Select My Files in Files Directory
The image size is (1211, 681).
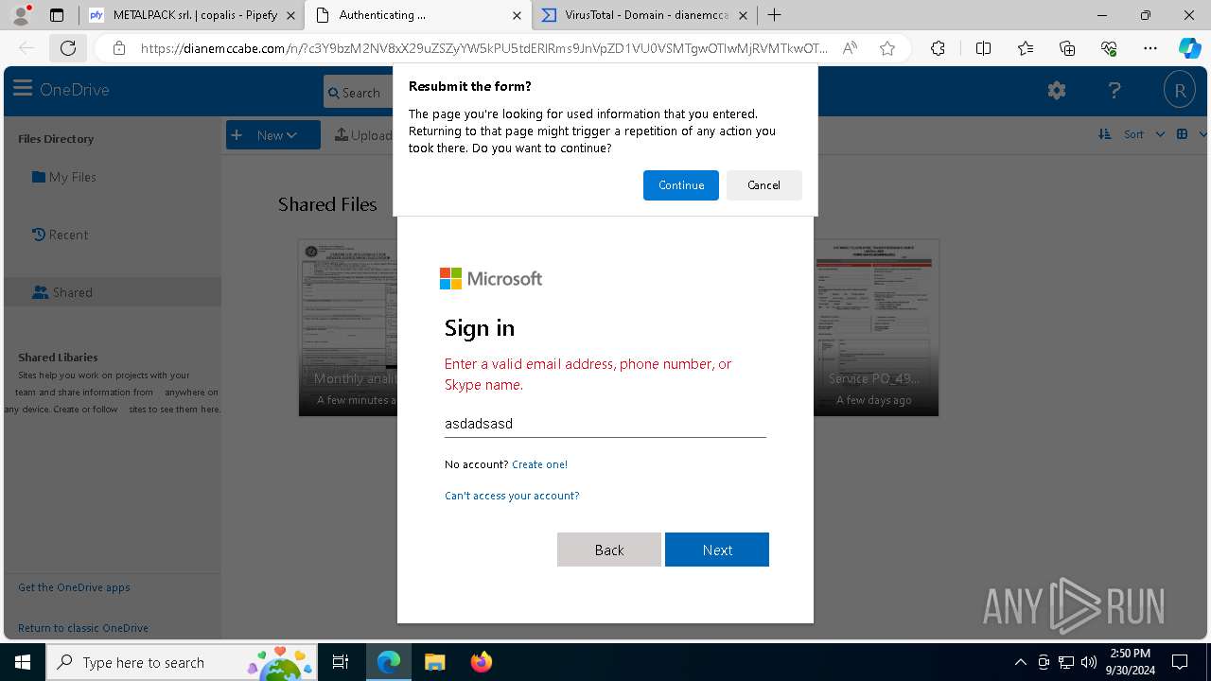point(64,177)
